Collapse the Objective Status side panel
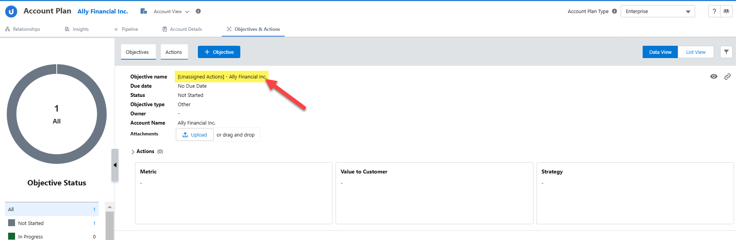 point(115,165)
